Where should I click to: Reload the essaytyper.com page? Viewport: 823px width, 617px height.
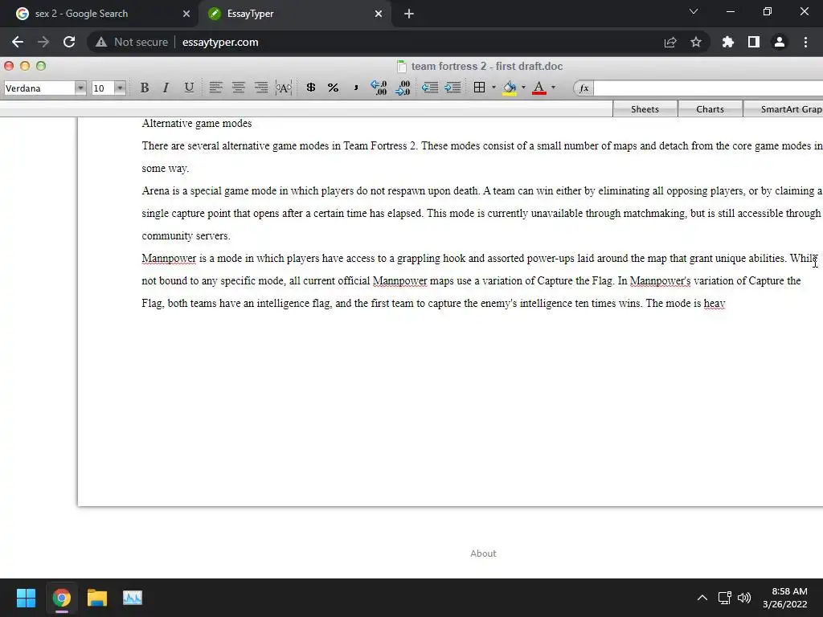tap(69, 42)
